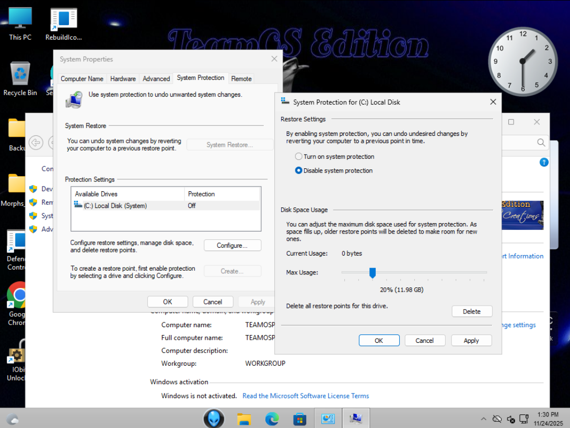Select the System Protection tab

click(x=200, y=78)
